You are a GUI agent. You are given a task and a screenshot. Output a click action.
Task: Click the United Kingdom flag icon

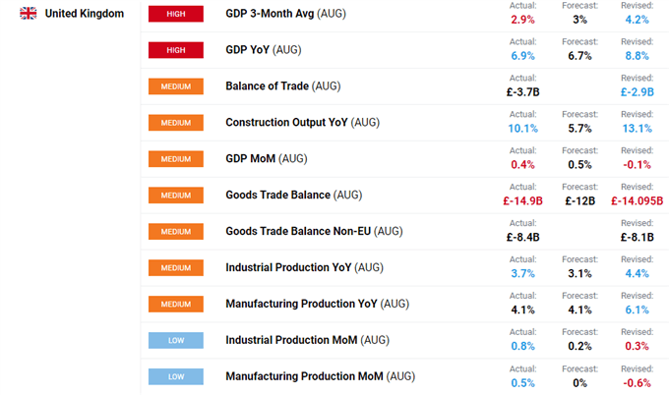(x=29, y=14)
